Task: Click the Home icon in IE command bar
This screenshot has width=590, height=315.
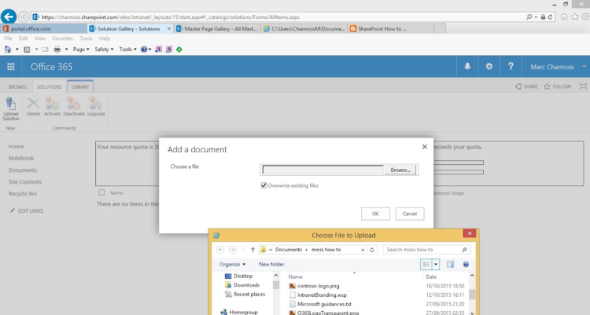Action: click(7, 49)
